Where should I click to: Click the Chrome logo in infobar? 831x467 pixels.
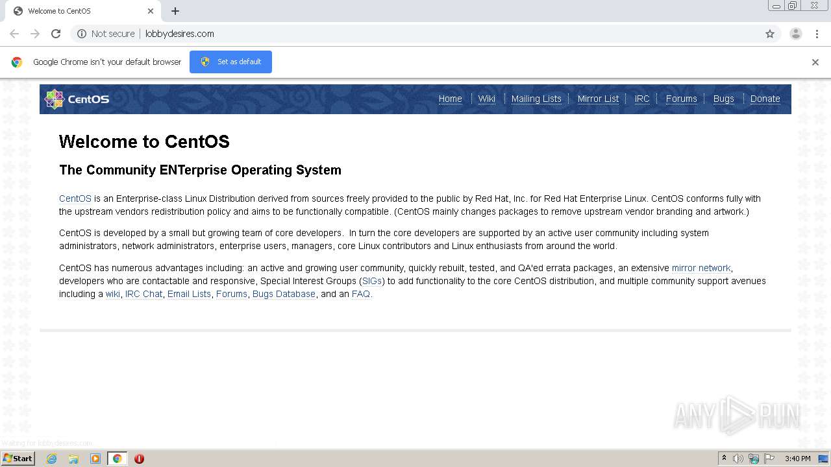[x=17, y=62]
